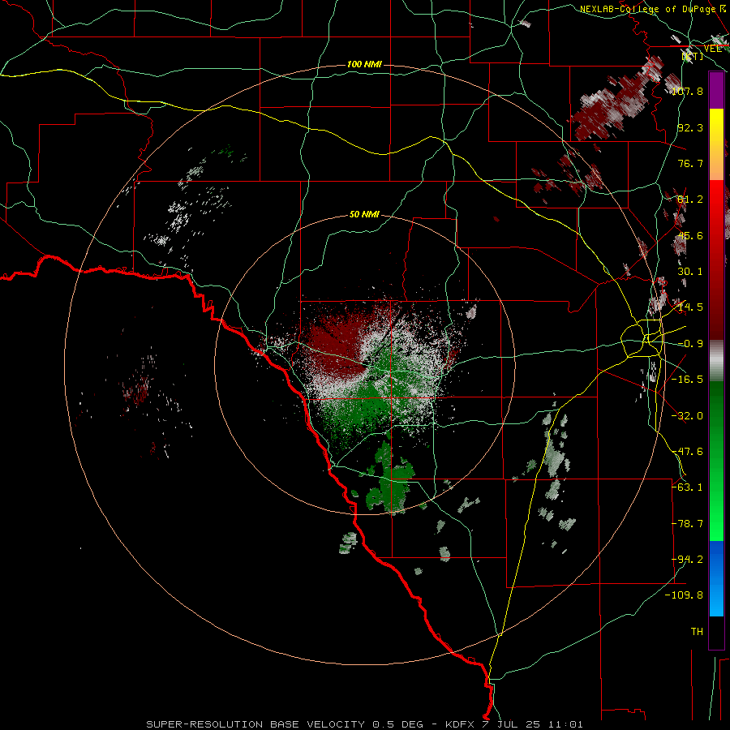The width and height of the screenshot is (730, 730).
Task: Select the 92.3 legend value
Action: click(690, 127)
